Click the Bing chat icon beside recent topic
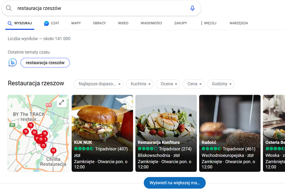The height and width of the screenshot is (191, 285). [x=13, y=63]
